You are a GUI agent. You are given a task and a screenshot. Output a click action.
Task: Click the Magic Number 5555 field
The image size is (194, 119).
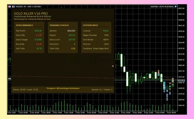(x=106, y=35)
